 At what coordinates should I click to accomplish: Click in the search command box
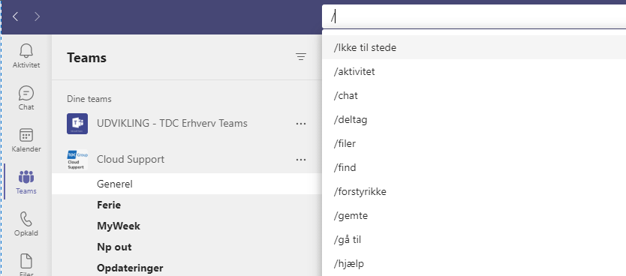click(x=474, y=16)
